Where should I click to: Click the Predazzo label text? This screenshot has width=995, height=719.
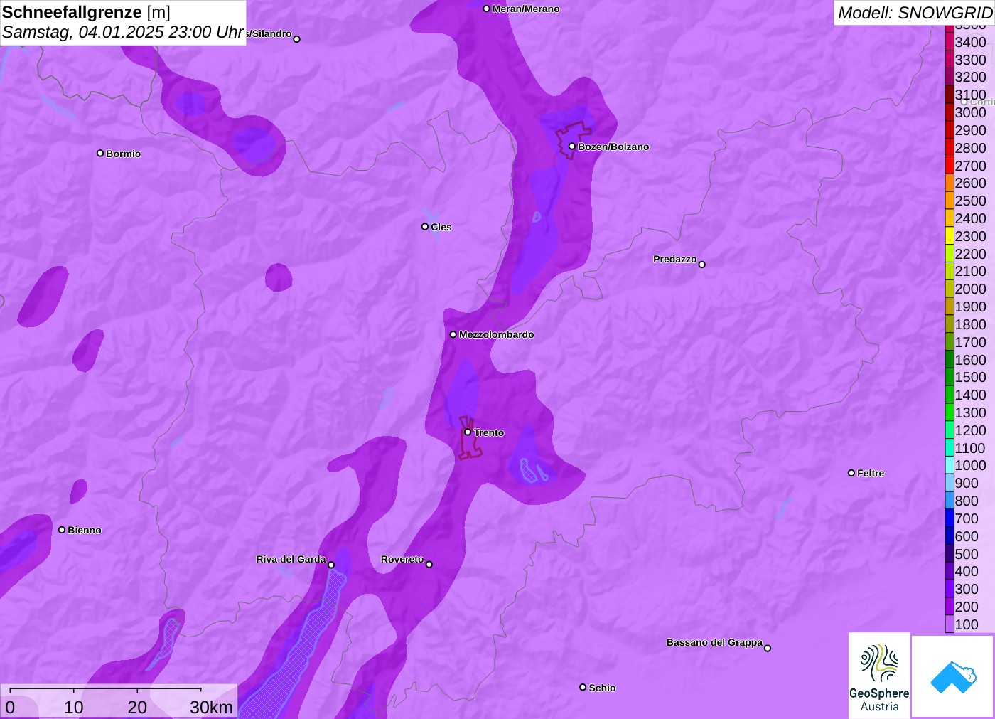tap(675, 259)
